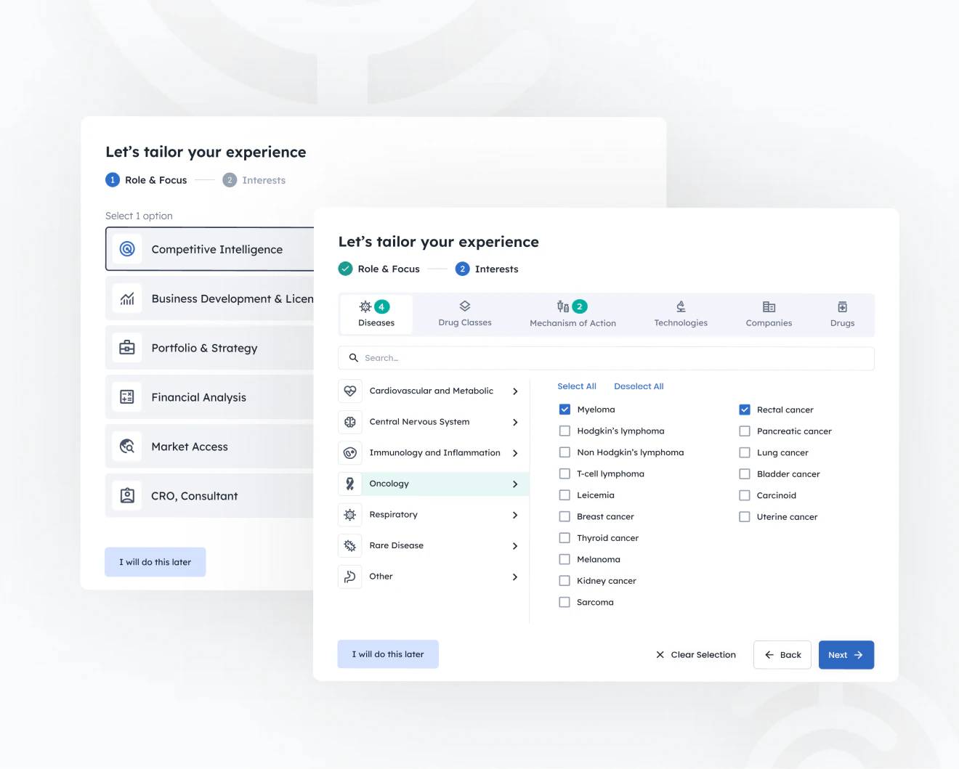Click the Portfolio & Strategy briefcase icon
This screenshot has width=959, height=769.
127,348
